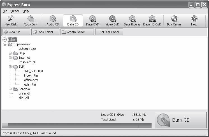Select the Data DVD disc type
The height and width of the screenshot is (137, 209).
tap(92, 21)
